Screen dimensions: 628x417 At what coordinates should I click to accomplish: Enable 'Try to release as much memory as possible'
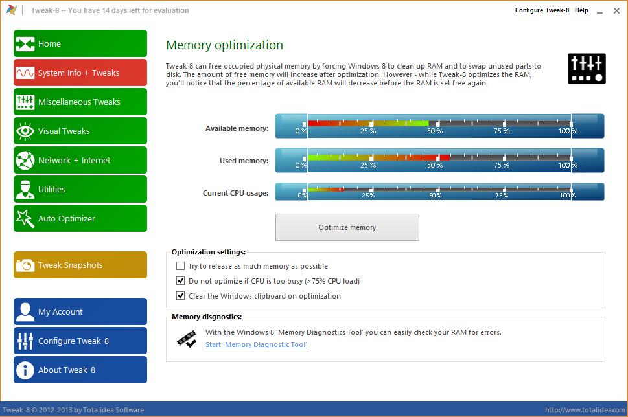tap(181, 266)
